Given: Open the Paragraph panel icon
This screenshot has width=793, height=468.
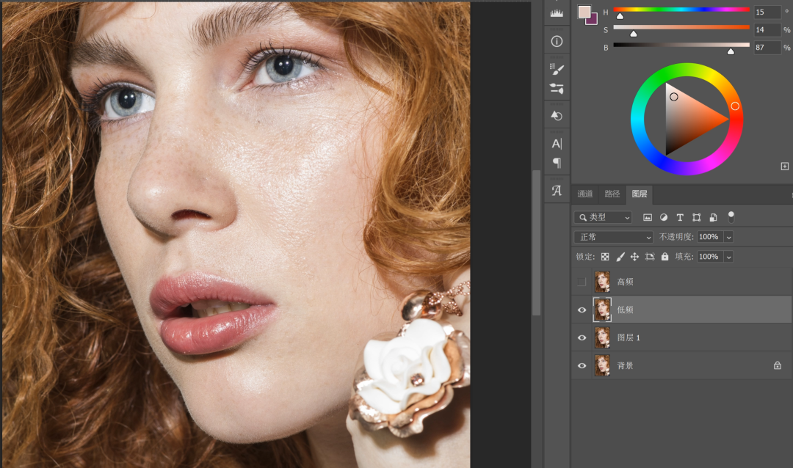Looking at the screenshot, I should coord(557,163).
